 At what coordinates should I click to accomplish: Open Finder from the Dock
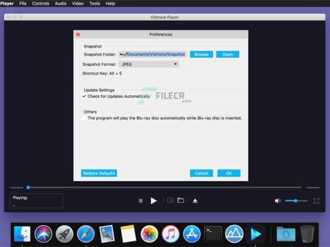22,234
